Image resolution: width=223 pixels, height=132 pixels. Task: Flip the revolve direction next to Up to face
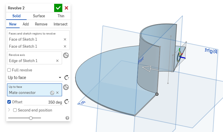pyautogui.click(x=66, y=77)
